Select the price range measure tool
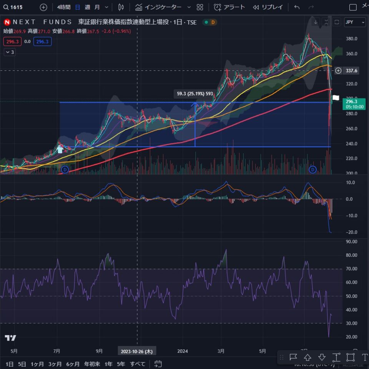The image size is (369, 369). point(336,357)
